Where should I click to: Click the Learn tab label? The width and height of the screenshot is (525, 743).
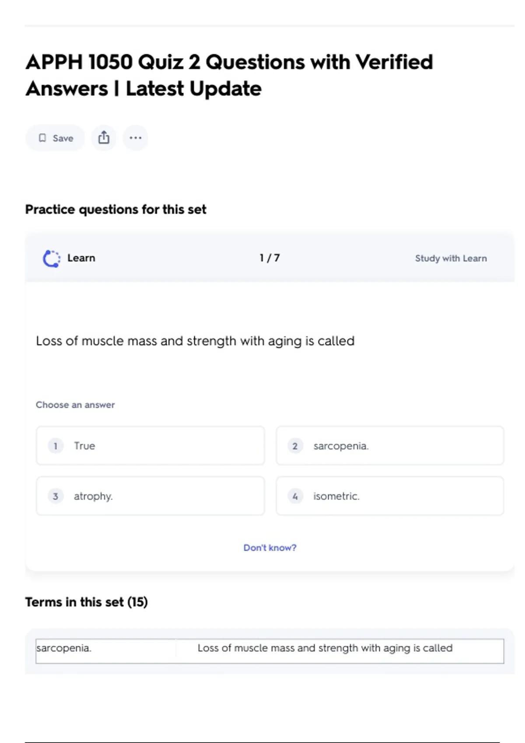point(81,258)
